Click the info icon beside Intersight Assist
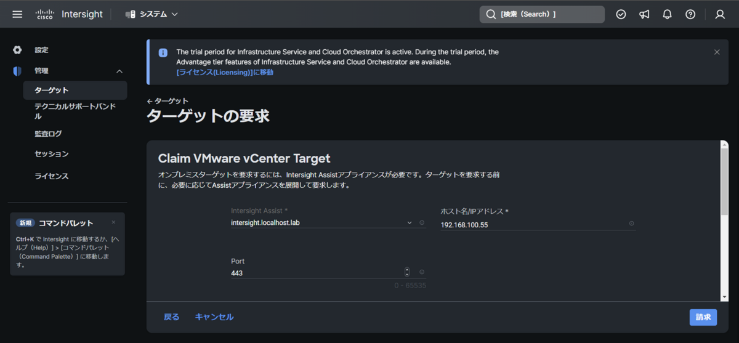The height and width of the screenshot is (343, 739). 422,223
